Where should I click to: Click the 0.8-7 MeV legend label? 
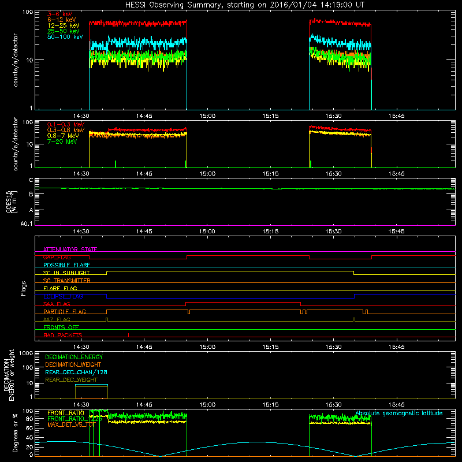63,136
